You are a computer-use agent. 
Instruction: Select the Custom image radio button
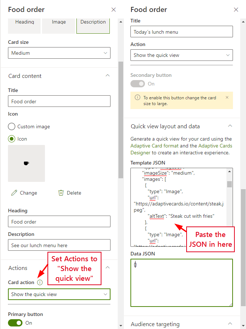point(12,126)
